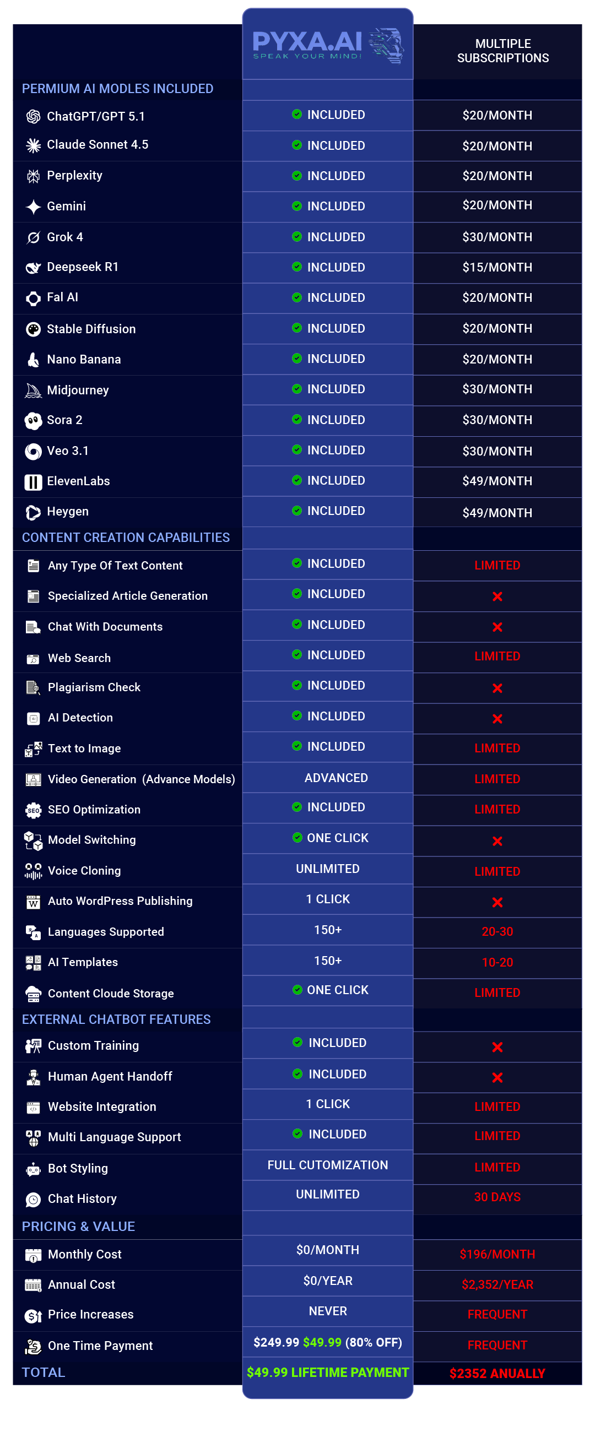Click the MULTIPLE SUBSCRIPTIONS column header

[x=502, y=51]
